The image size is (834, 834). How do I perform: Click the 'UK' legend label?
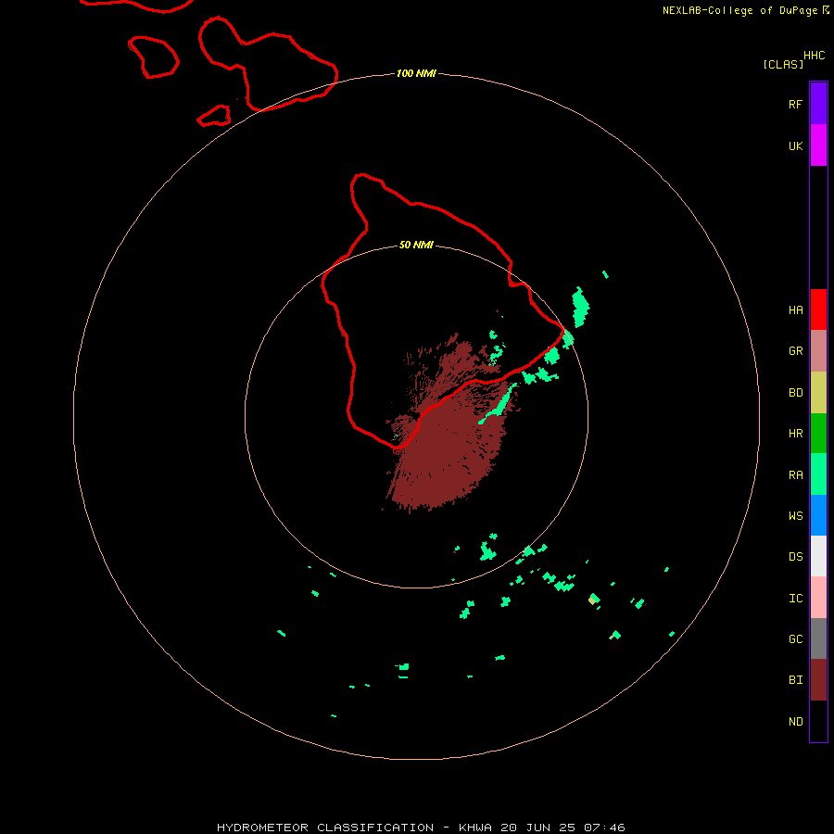point(795,145)
